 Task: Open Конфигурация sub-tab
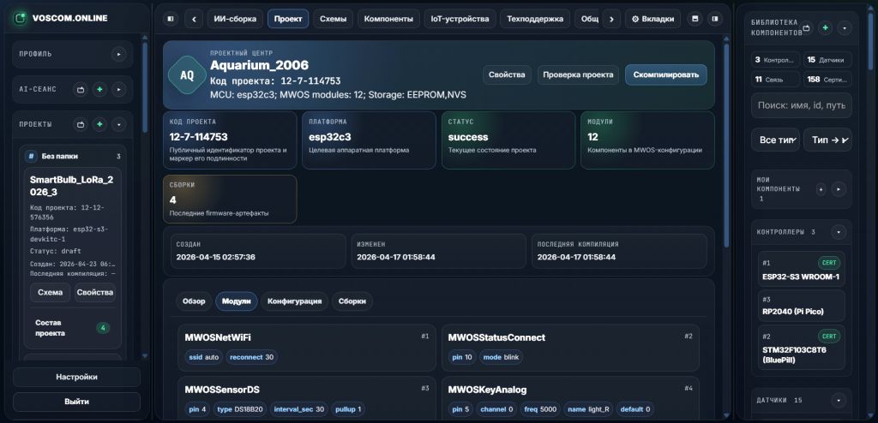point(295,301)
